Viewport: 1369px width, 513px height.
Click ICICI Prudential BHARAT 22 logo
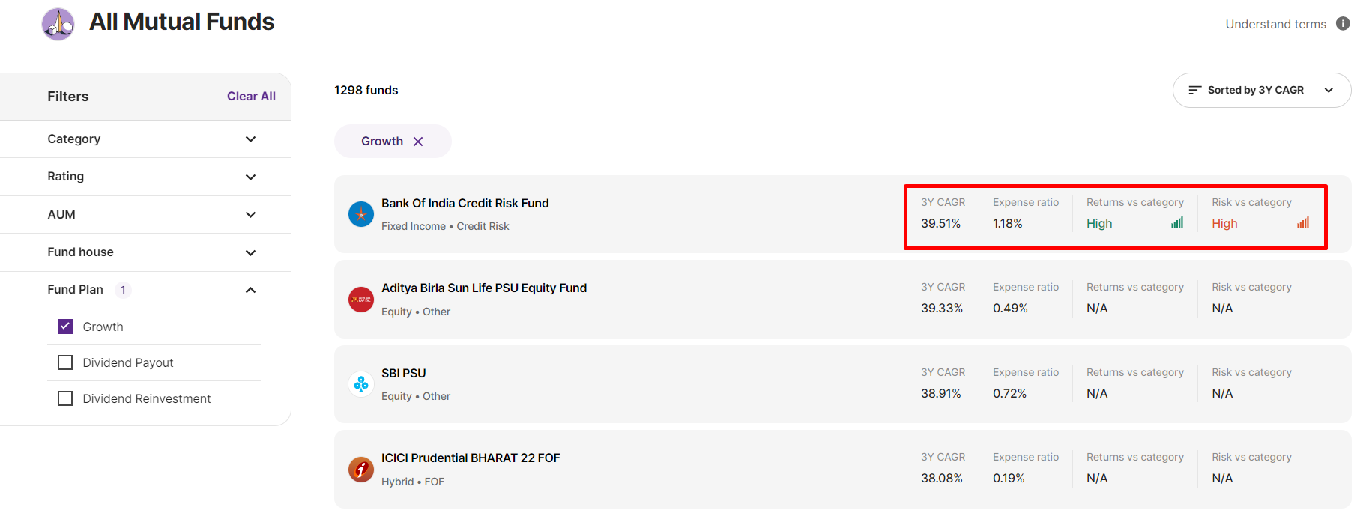(x=361, y=470)
